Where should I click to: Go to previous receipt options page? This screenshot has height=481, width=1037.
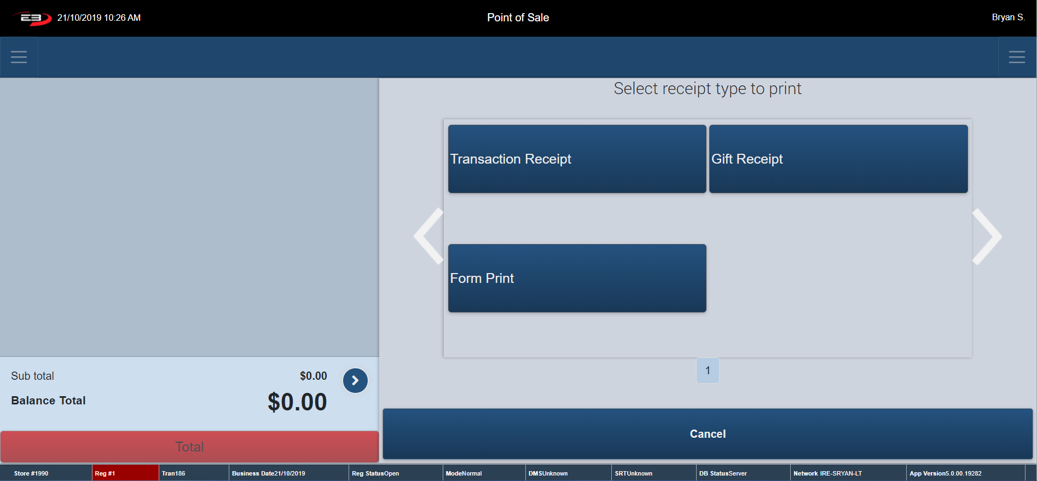coord(428,236)
